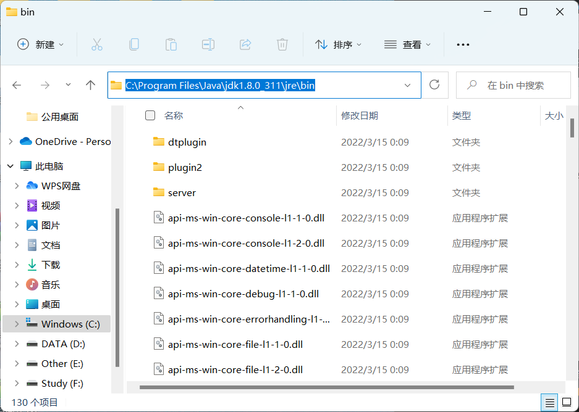Open the address bar history dropdown

(x=407, y=85)
